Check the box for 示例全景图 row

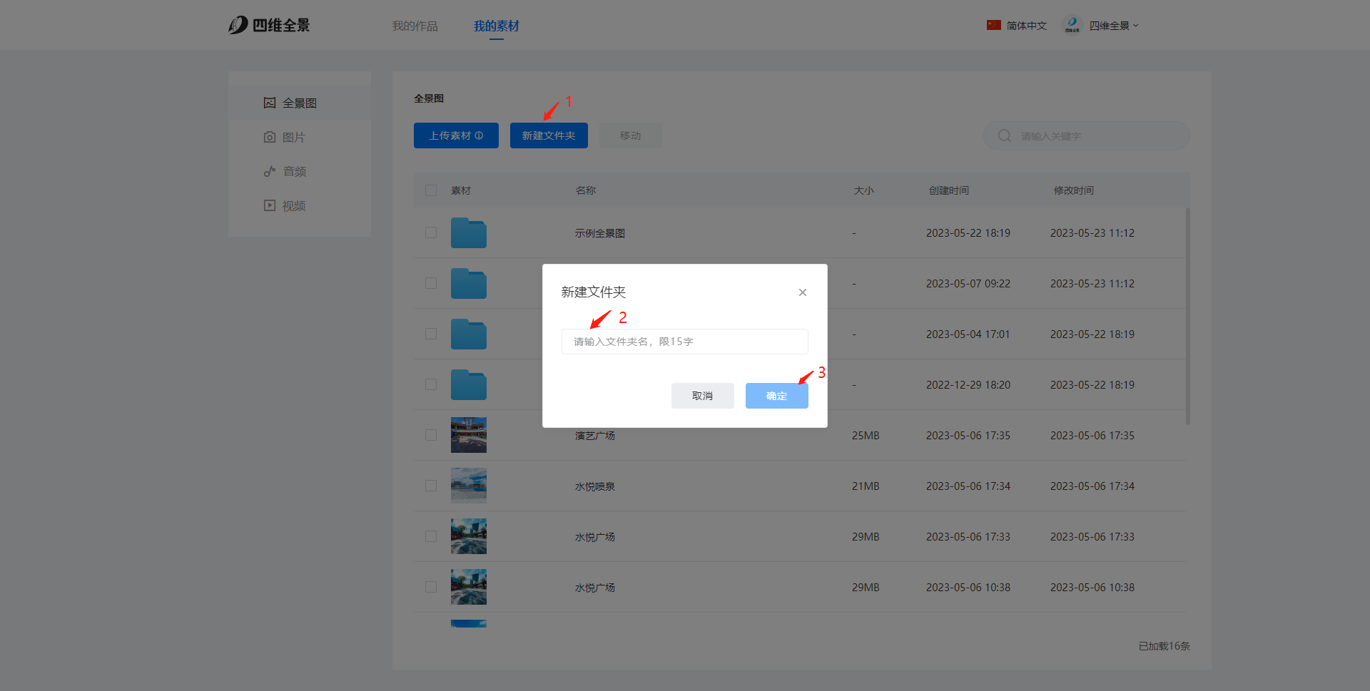431,232
